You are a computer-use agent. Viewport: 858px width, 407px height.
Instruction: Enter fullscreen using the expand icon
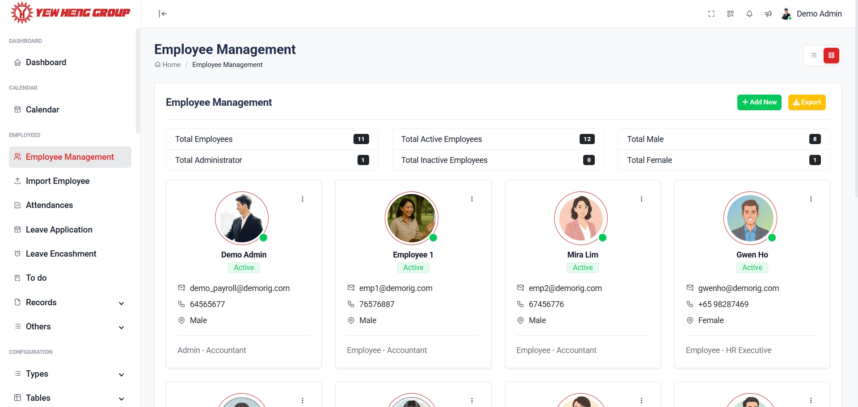click(711, 14)
